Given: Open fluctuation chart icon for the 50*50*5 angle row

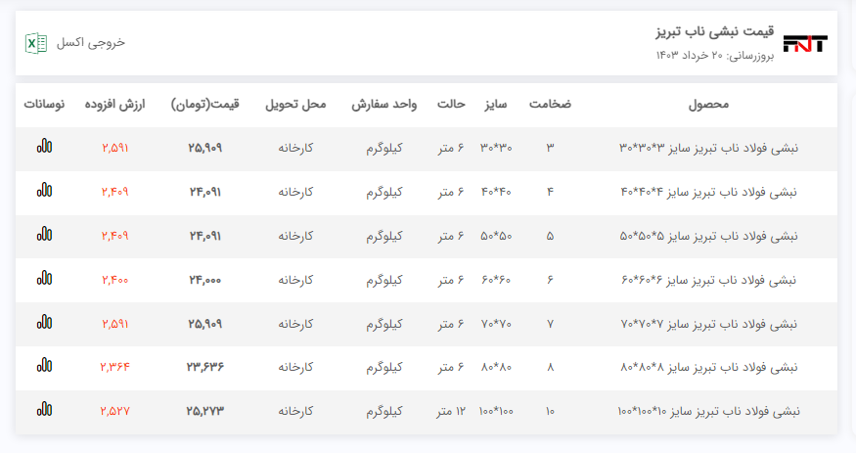Looking at the screenshot, I should coord(44,235).
